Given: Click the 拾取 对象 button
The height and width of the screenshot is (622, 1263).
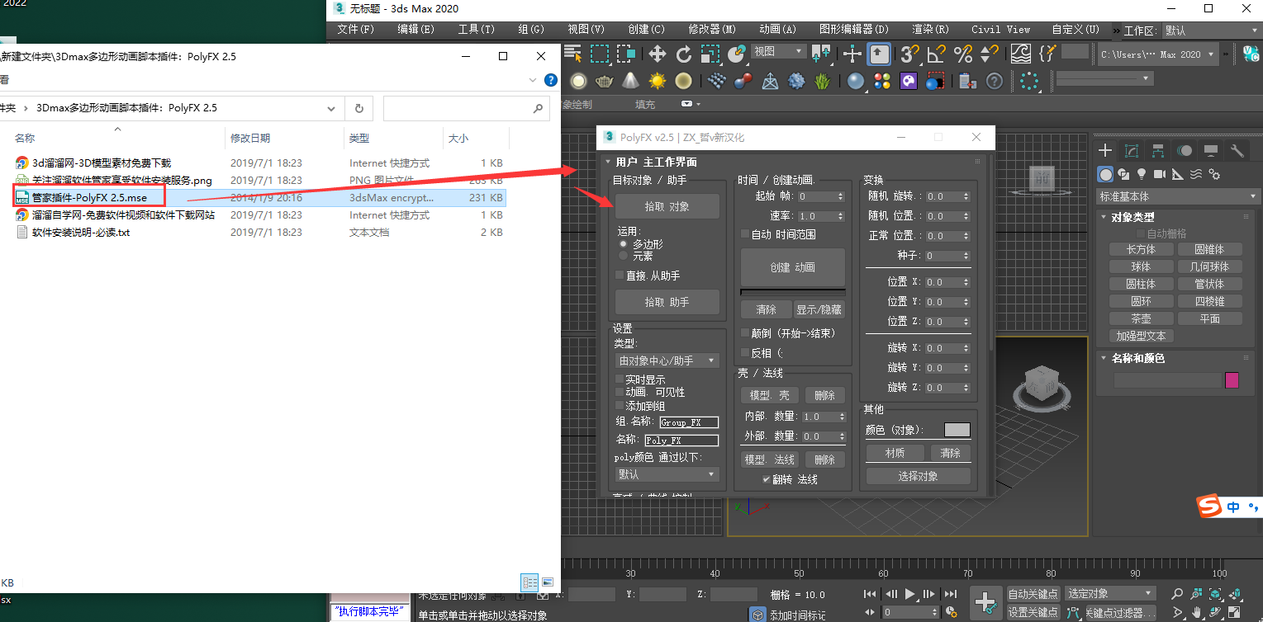Looking at the screenshot, I should point(667,206).
